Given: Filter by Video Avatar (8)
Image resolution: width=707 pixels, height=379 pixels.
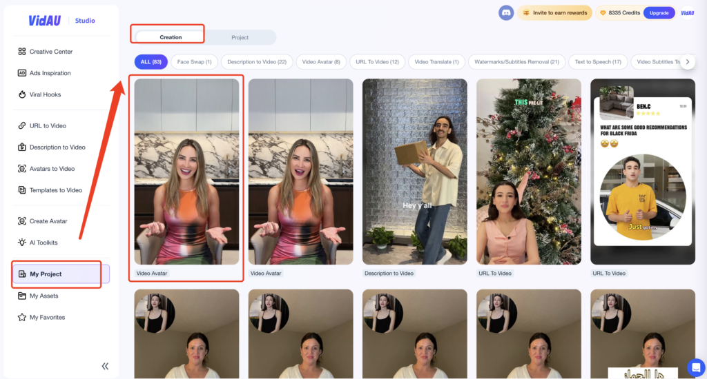Looking at the screenshot, I should click(321, 62).
